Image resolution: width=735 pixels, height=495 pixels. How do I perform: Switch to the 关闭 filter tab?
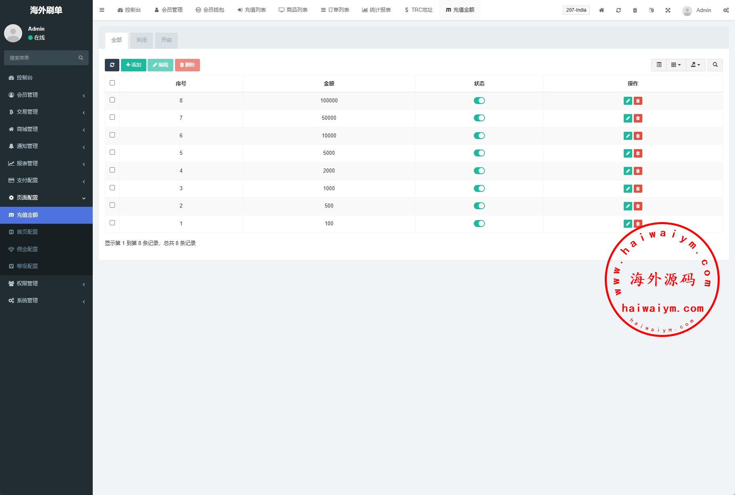tap(142, 40)
